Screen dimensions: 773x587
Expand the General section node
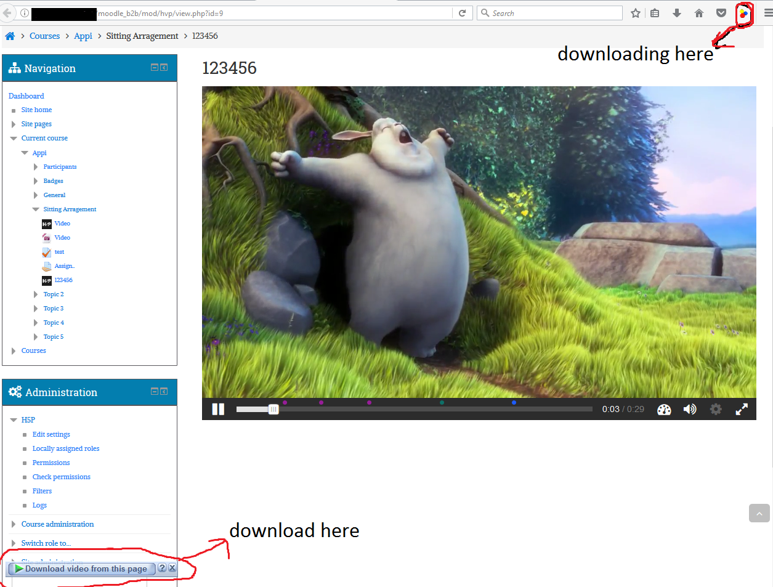click(36, 195)
